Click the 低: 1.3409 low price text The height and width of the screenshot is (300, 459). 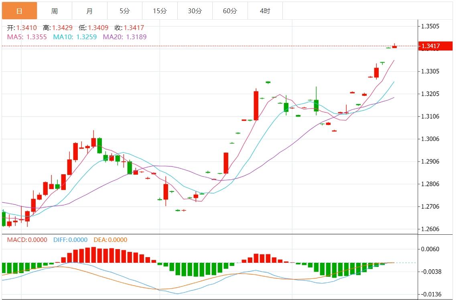[x=93, y=28]
